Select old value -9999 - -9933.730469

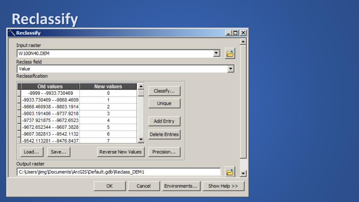click(50, 93)
